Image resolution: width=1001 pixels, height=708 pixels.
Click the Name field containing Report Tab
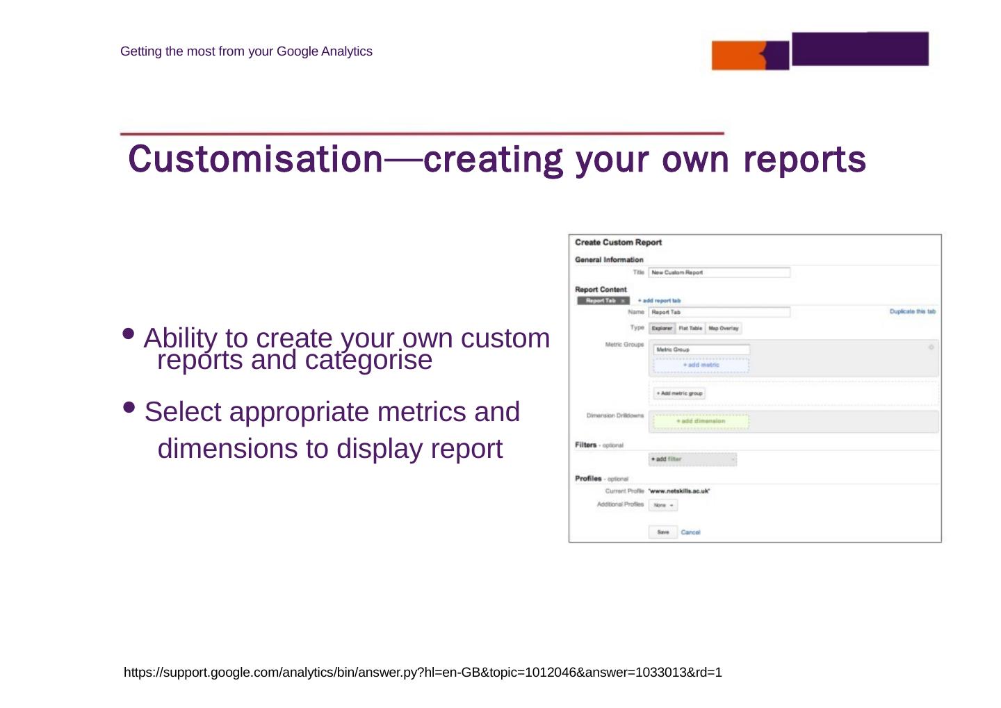point(719,312)
